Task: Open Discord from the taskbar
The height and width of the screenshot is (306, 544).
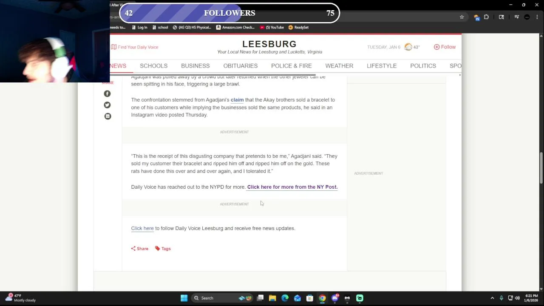Action: click(x=335, y=298)
